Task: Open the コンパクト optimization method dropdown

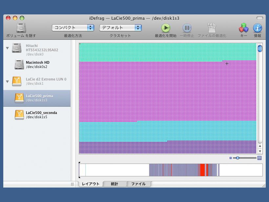Action: pyautogui.click(x=73, y=28)
